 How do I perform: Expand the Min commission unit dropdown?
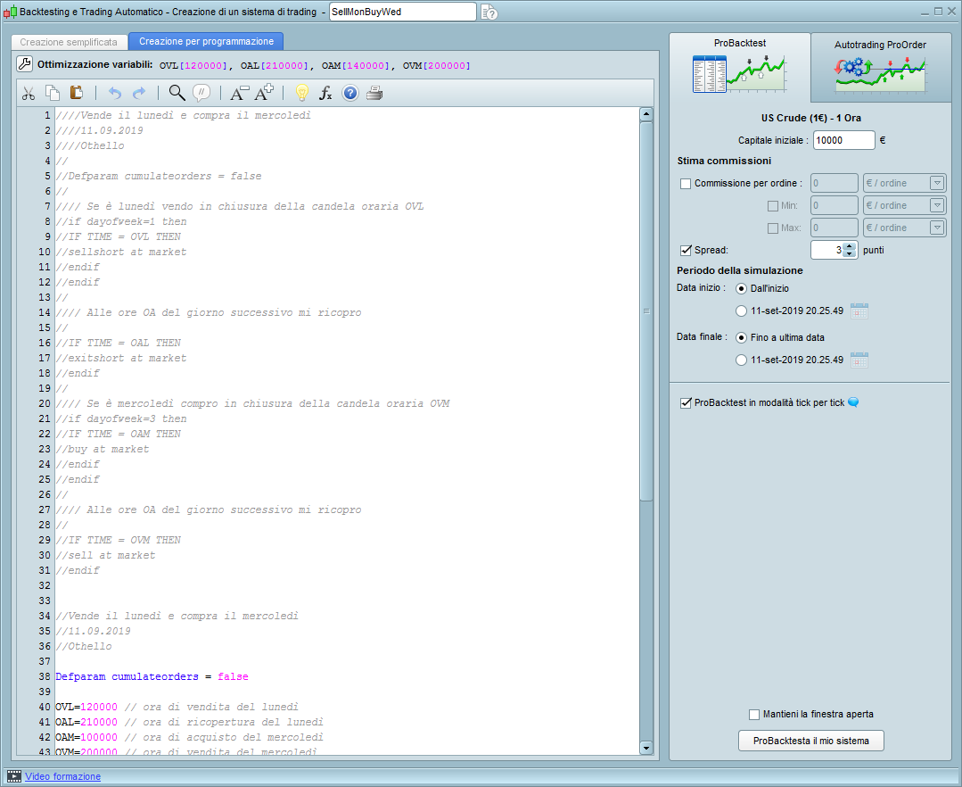(x=936, y=205)
